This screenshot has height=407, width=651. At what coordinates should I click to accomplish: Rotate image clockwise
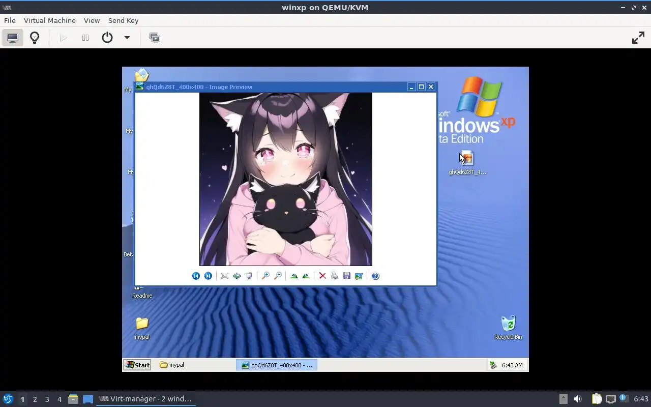point(294,276)
